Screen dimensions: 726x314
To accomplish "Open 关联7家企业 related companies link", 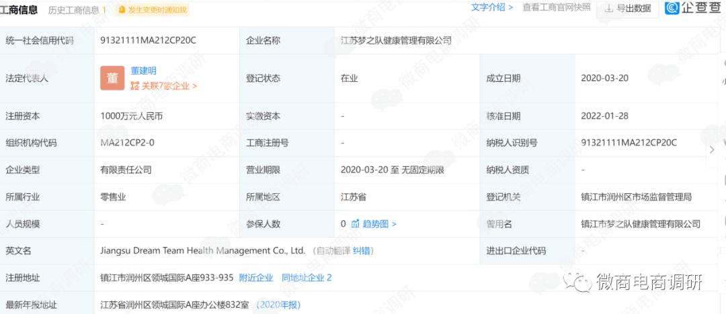I will pos(169,86).
